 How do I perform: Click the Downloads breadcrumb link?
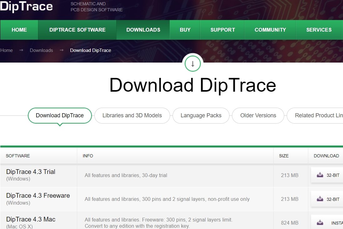point(41,50)
